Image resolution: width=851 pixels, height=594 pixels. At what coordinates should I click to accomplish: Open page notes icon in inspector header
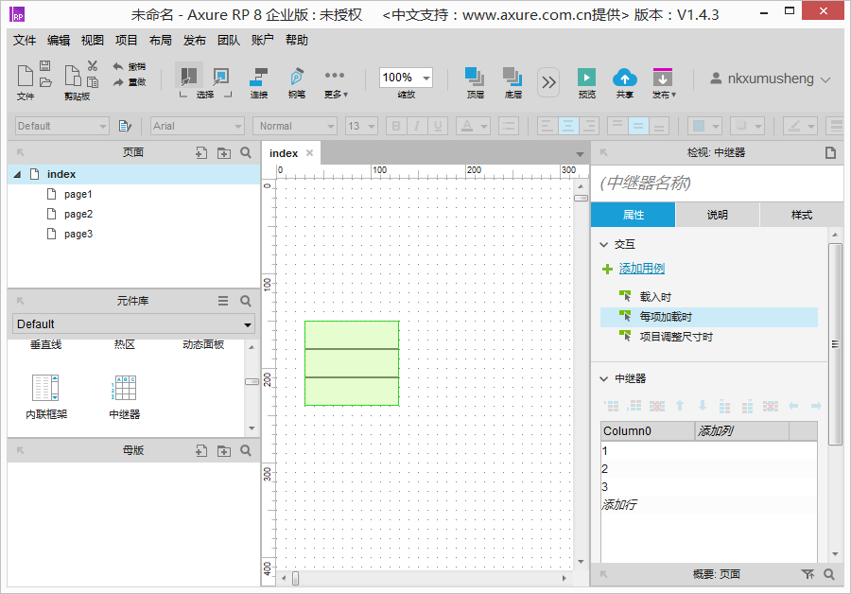[830, 153]
